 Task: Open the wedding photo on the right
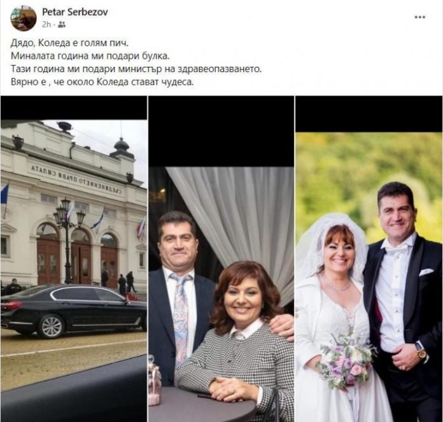tap(369, 258)
